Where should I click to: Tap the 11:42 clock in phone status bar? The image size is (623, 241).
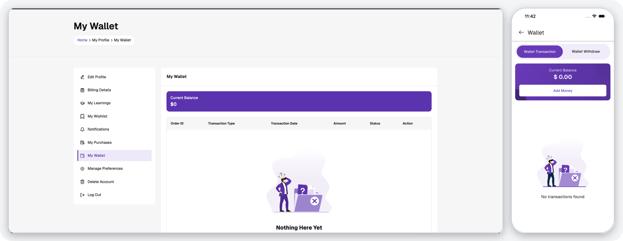click(530, 16)
